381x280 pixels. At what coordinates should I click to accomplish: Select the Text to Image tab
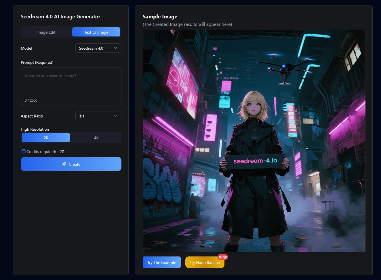(x=96, y=32)
